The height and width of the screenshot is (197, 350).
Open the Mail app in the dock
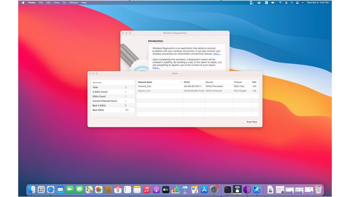[x=60, y=190]
